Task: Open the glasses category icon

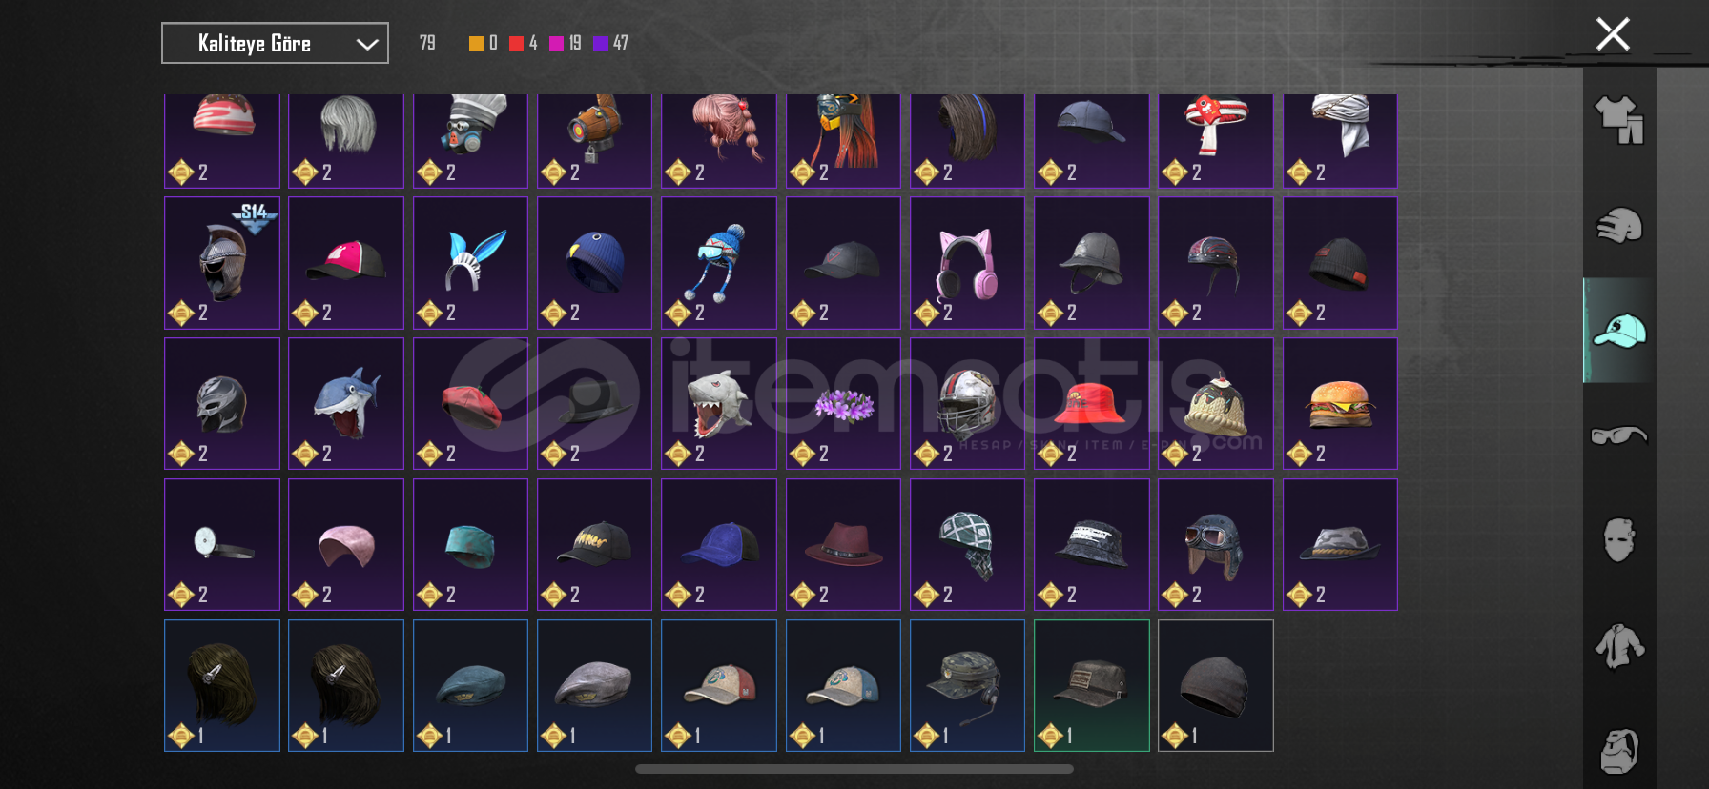Action: (1619, 435)
